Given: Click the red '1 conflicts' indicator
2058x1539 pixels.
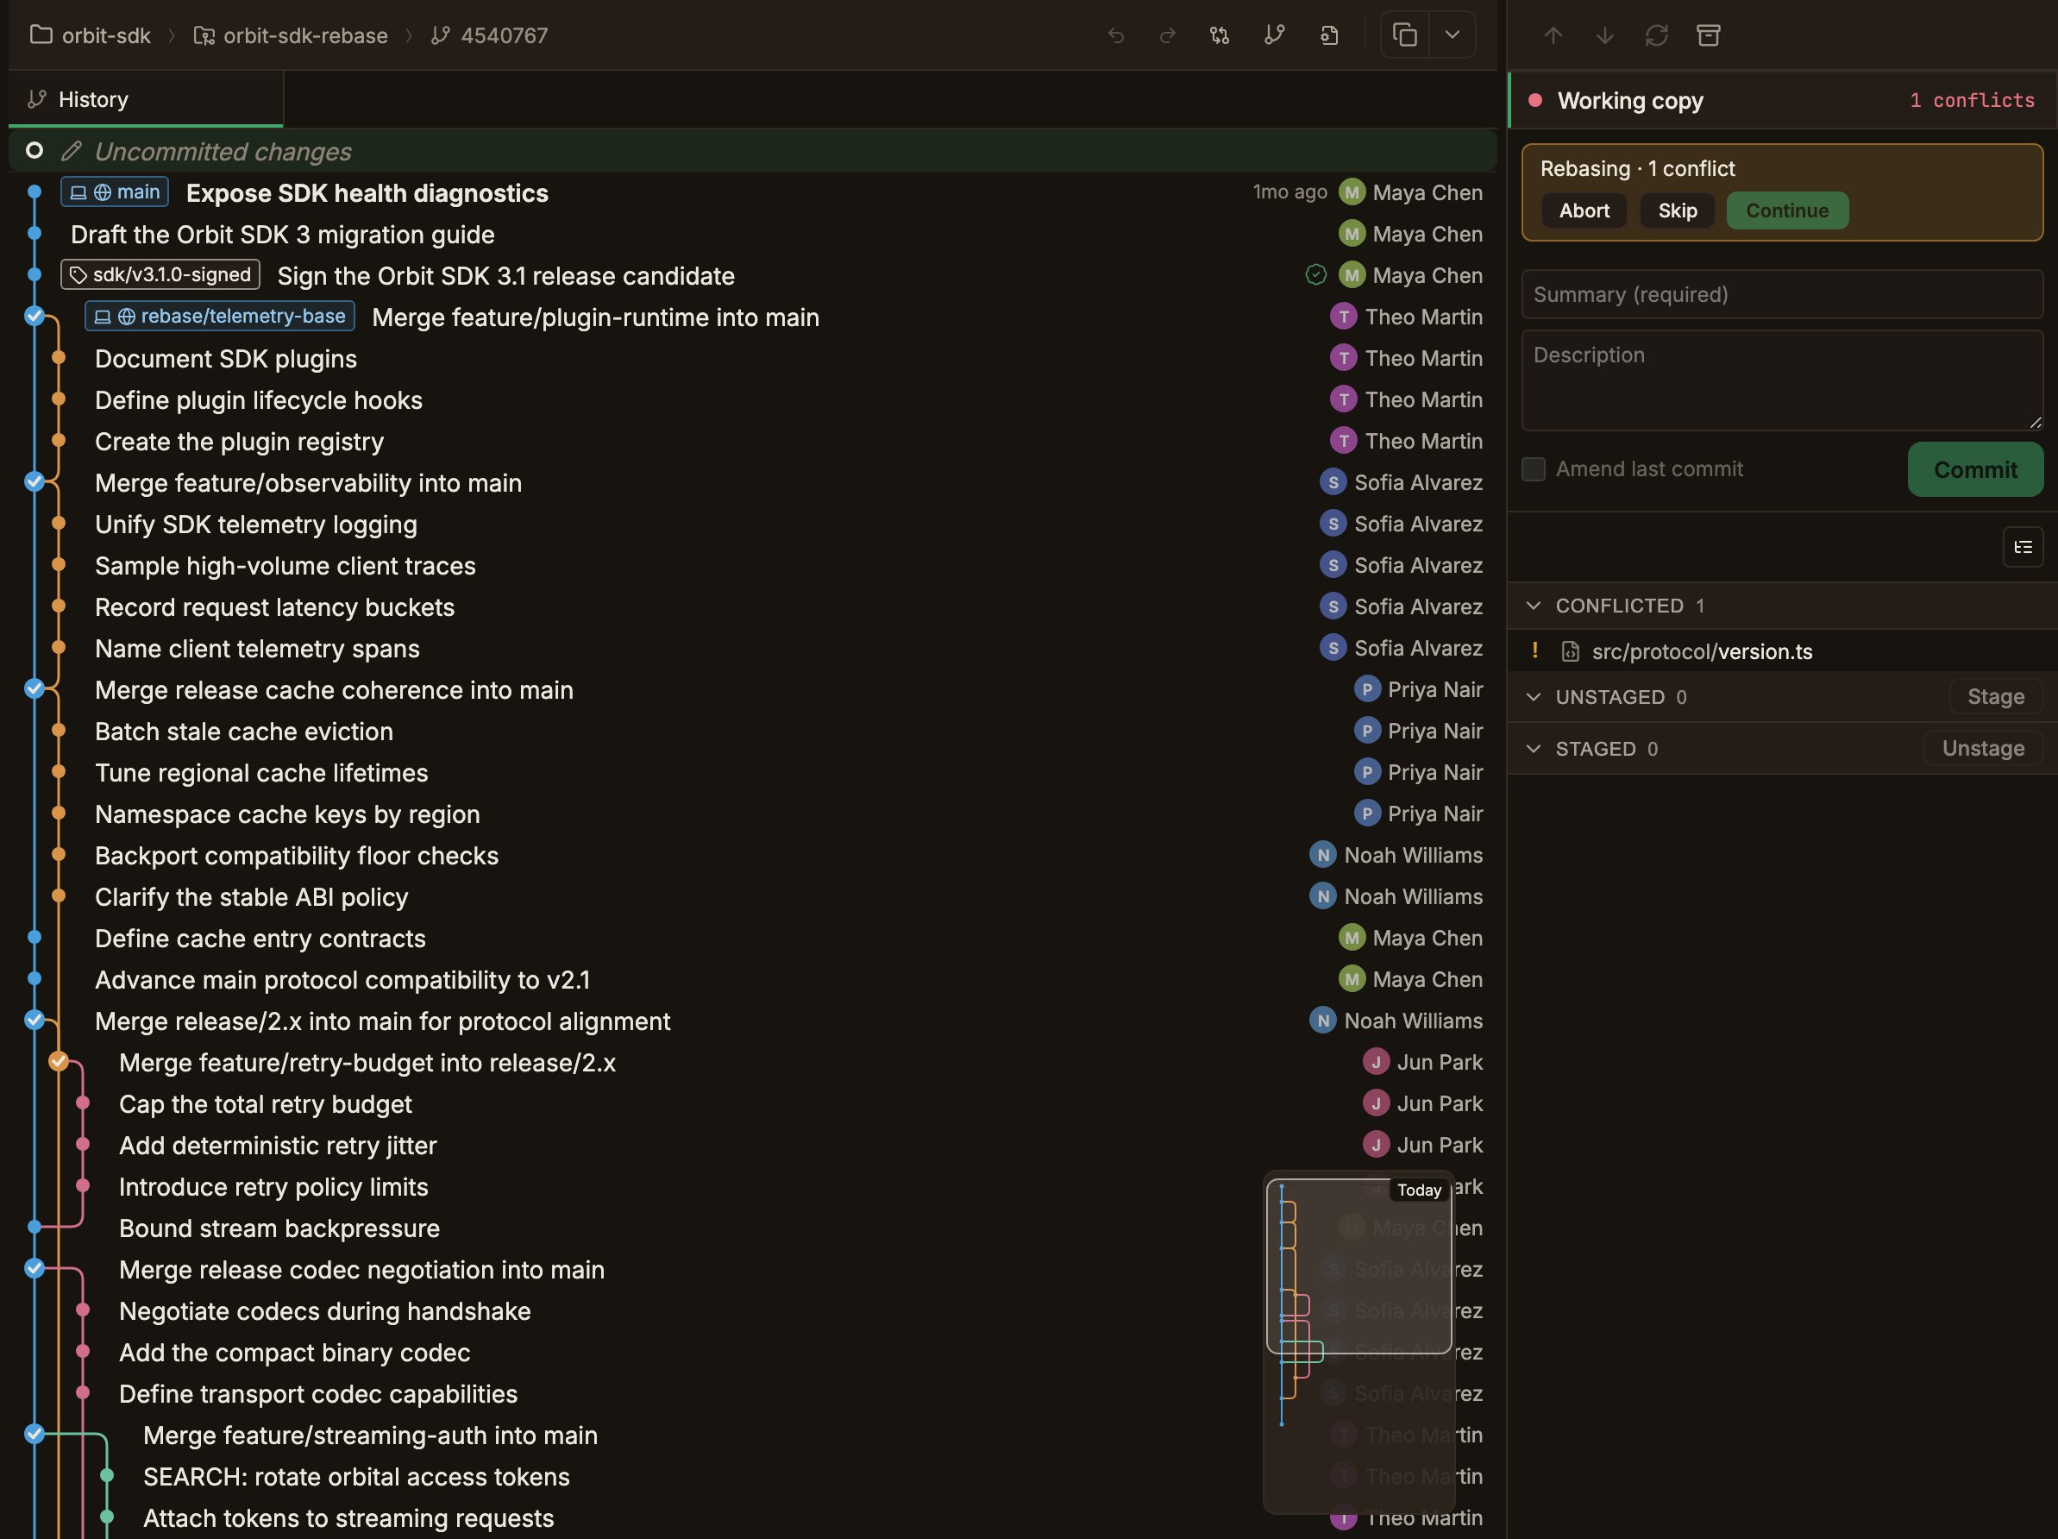Looking at the screenshot, I should [1972, 100].
